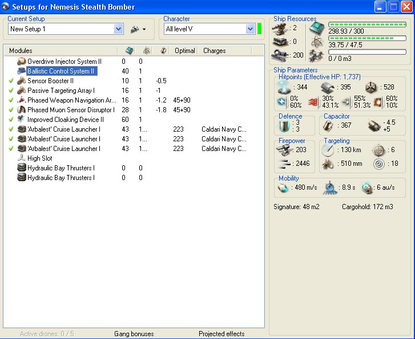This screenshot has width=415, height=339.
Task: Click the Overdrive Injector System II module icon
Action: pos(22,62)
